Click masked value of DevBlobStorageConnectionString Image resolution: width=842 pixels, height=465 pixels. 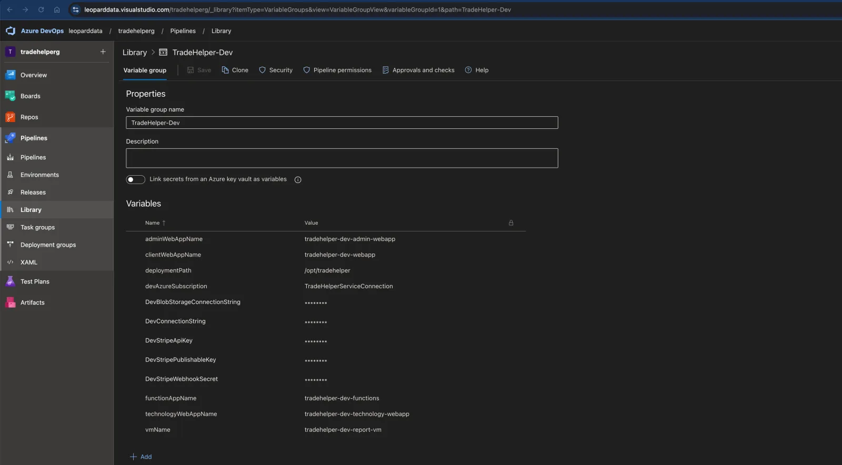pos(316,303)
